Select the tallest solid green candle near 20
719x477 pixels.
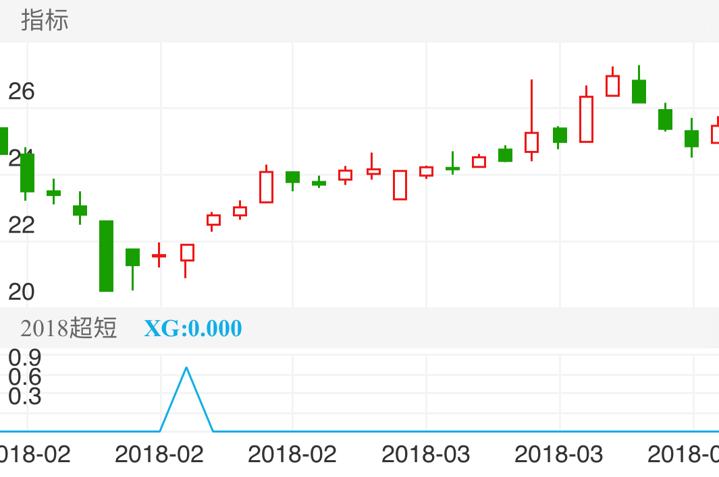(x=106, y=256)
